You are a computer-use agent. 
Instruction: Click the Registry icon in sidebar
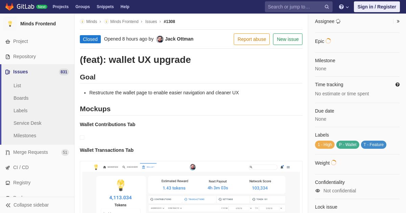pyautogui.click(x=8, y=183)
